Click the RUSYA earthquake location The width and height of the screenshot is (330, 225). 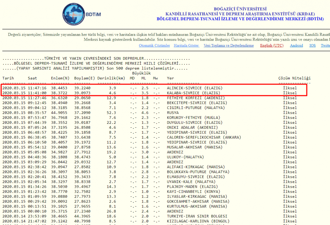pyautogui.click(x=173, y=113)
